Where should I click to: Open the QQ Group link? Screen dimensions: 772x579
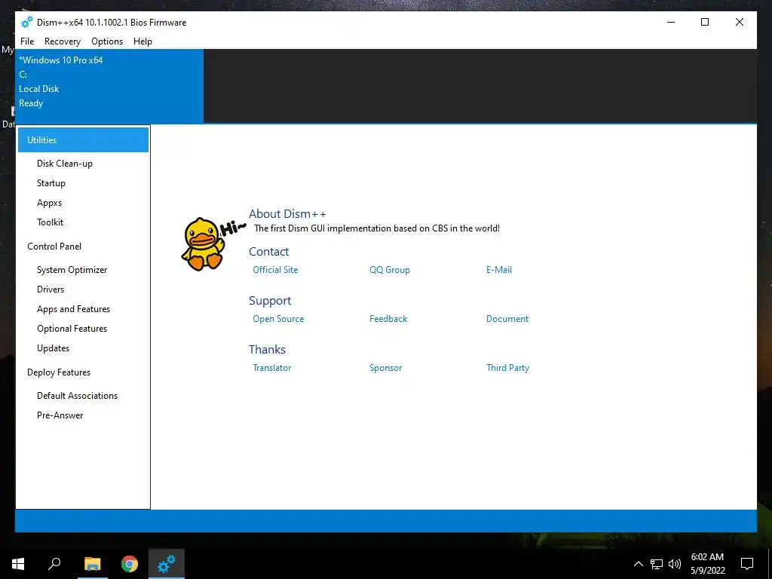coord(390,270)
